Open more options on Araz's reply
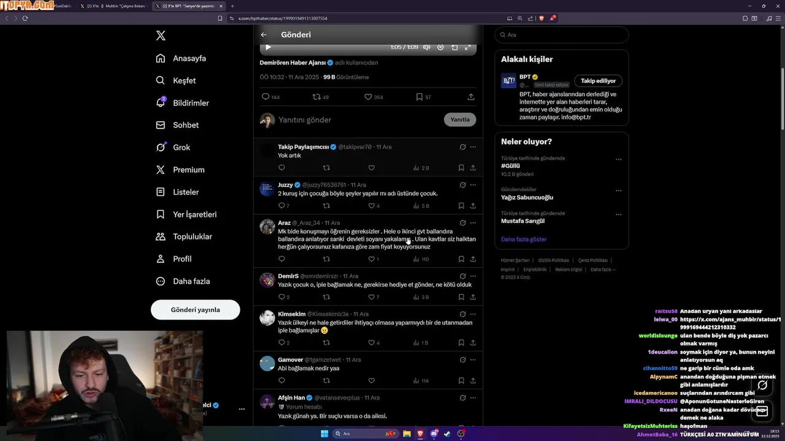Viewport: 785px width, 441px height. click(473, 223)
